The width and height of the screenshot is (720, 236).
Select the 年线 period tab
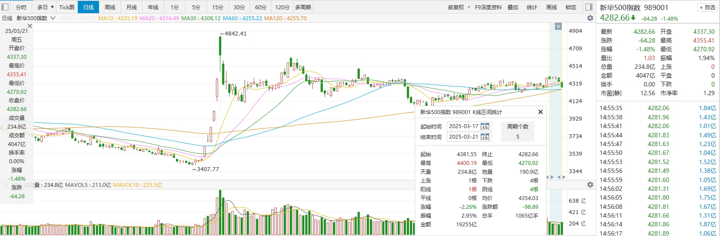153,7
